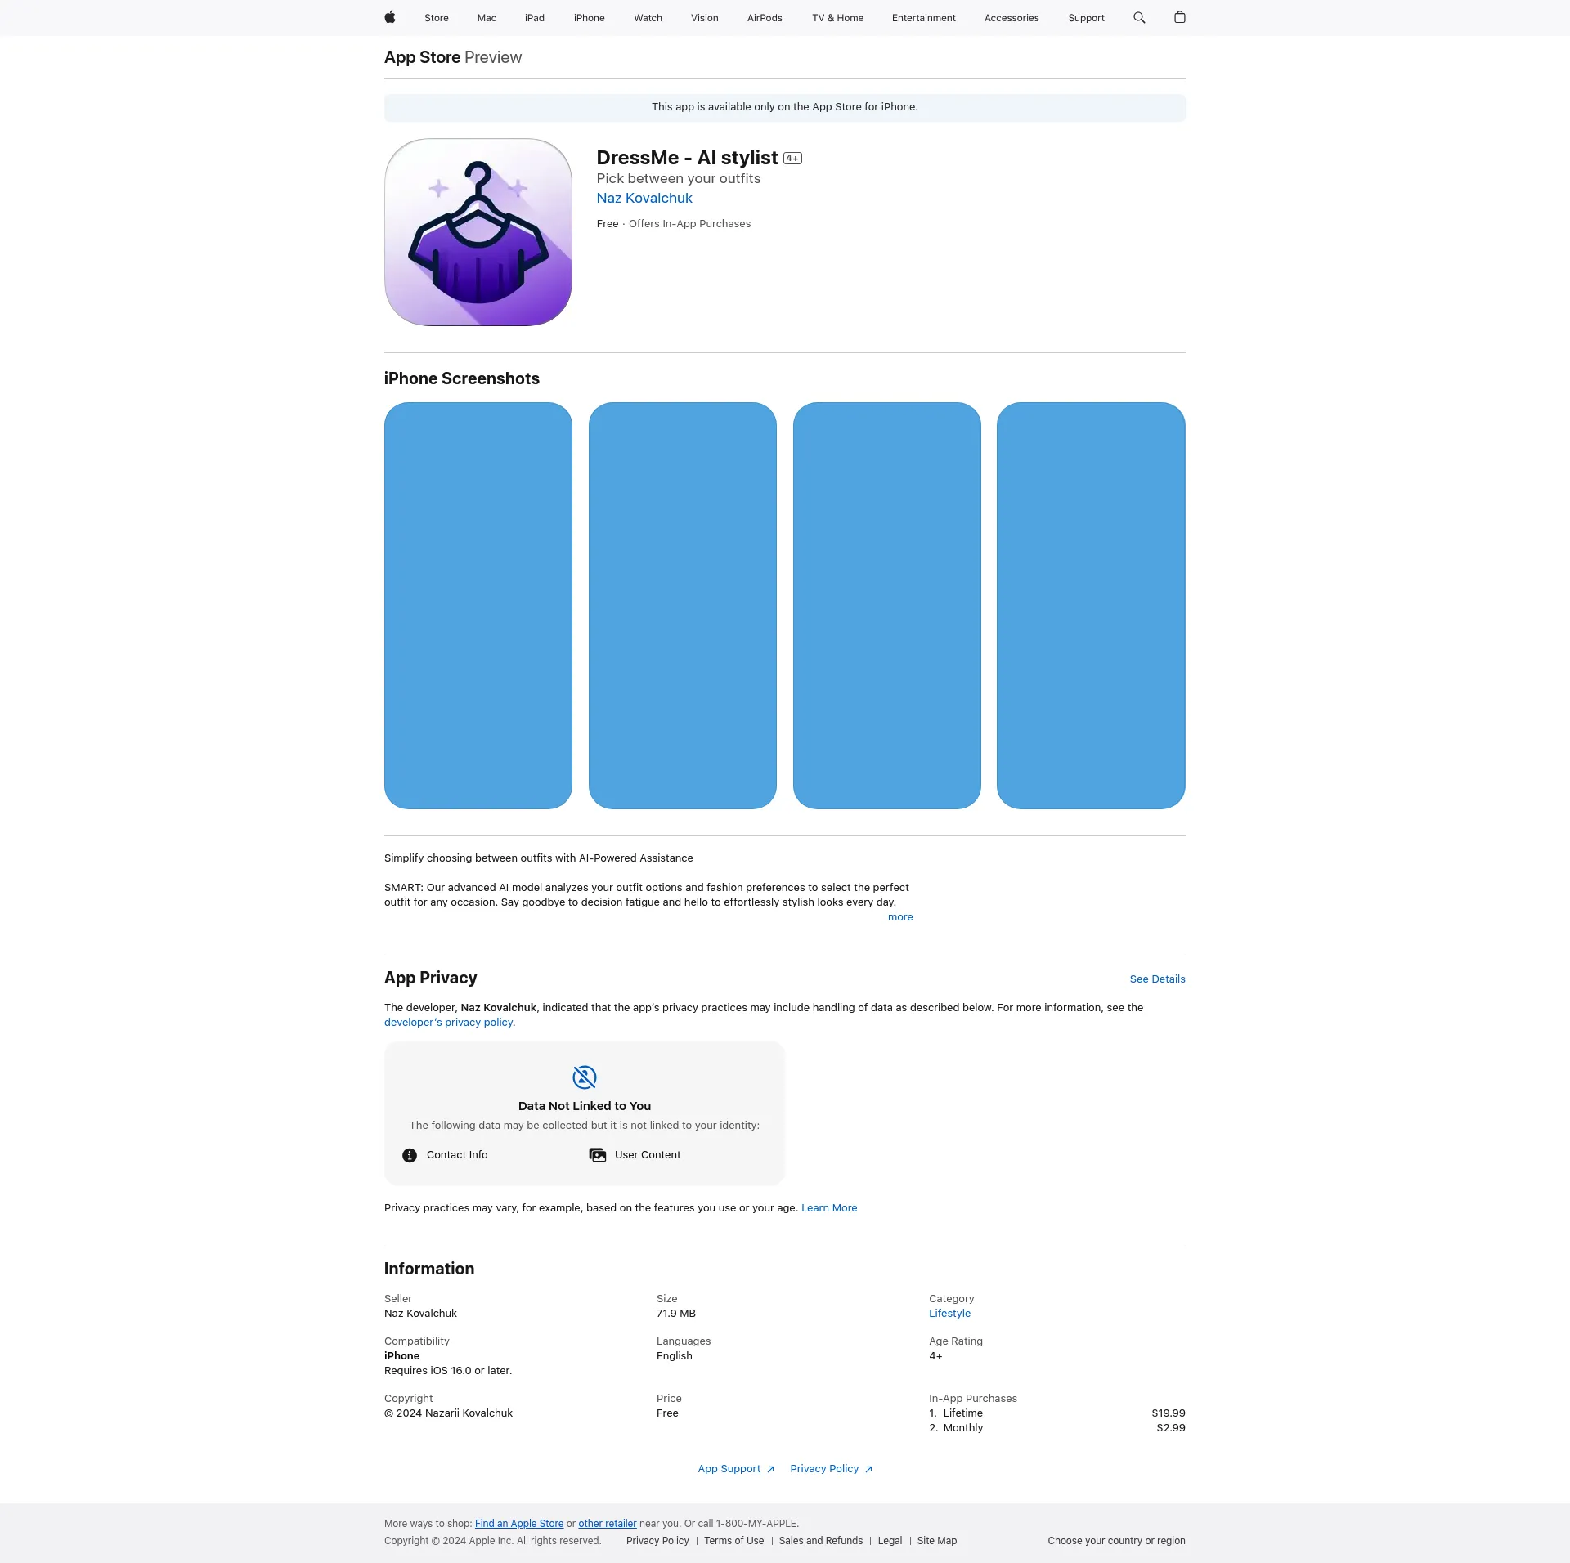Click the Lifestyle category link
Image resolution: width=1570 pixels, height=1563 pixels.
coord(949,1313)
